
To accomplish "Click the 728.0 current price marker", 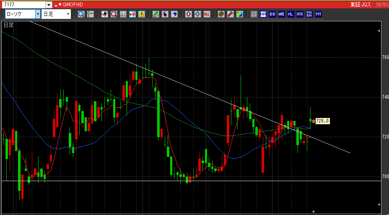I will point(322,121).
